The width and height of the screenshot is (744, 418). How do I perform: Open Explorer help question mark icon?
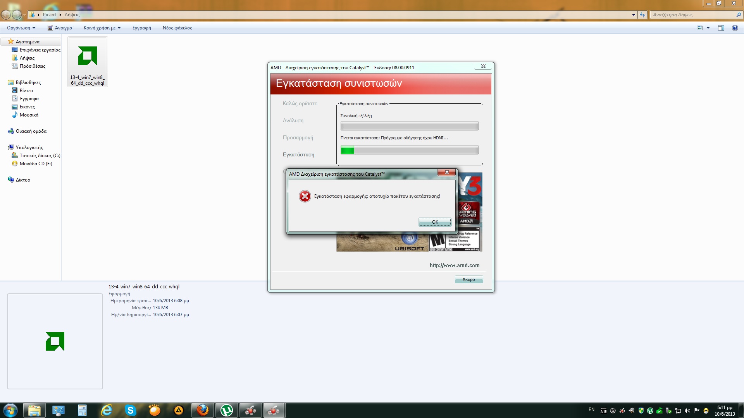point(735,28)
